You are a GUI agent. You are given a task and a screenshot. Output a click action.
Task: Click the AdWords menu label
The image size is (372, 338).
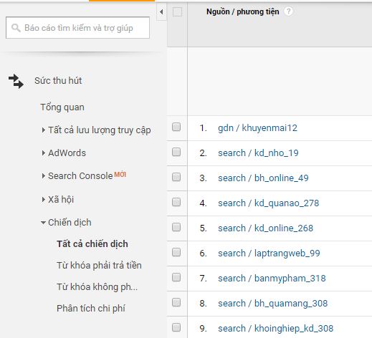click(67, 153)
